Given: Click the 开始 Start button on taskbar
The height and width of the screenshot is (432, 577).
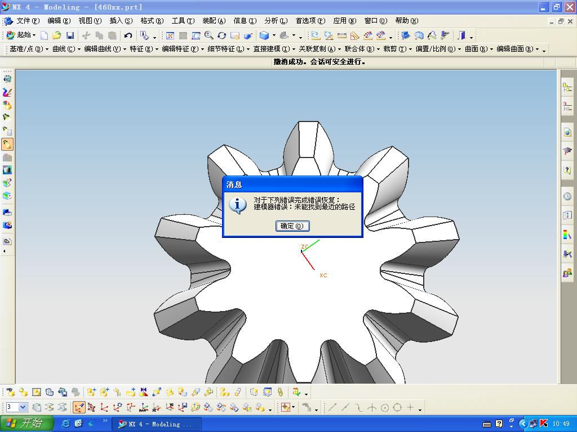Looking at the screenshot, I should coord(26,424).
